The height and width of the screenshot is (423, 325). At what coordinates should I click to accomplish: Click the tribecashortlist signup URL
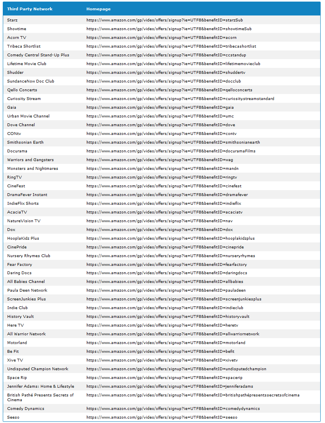(171, 46)
